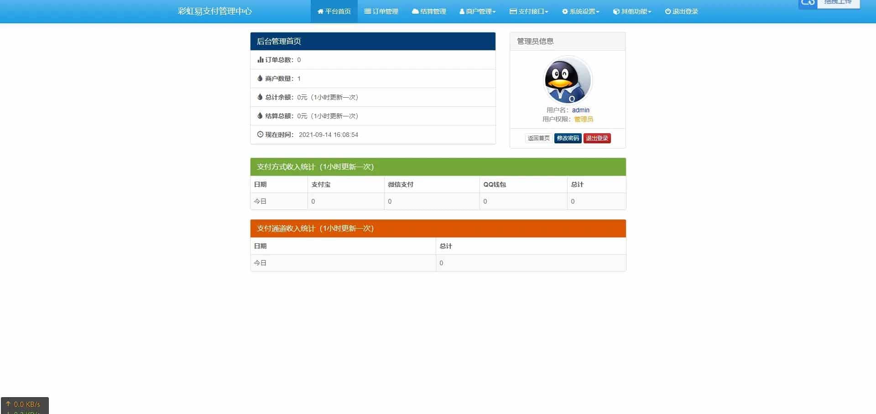The height and width of the screenshot is (414, 876).
Task: Click the order management list icon
Action: pyautogui.click(x=367, y=11)
